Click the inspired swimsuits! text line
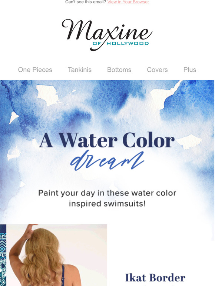Viewport: 215px width, 286px height. coord(107,204)
